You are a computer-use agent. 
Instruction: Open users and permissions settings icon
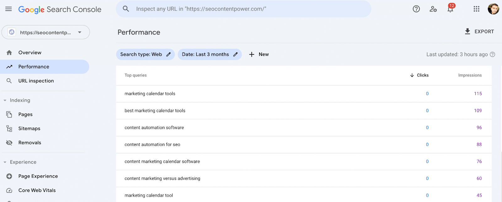point(433,9)
